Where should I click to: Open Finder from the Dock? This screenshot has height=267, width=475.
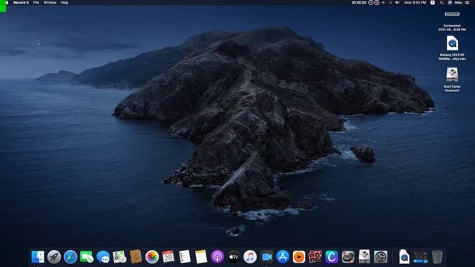(x=38, y=257)
